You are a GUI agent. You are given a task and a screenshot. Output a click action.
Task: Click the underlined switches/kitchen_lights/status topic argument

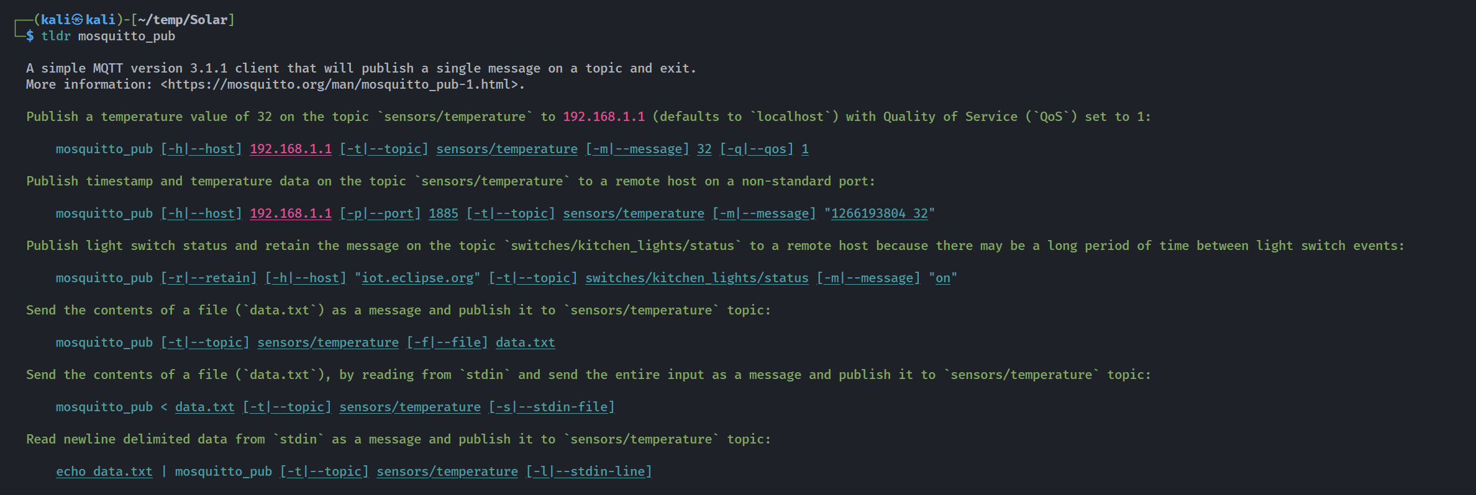click(x=697, y=278)
